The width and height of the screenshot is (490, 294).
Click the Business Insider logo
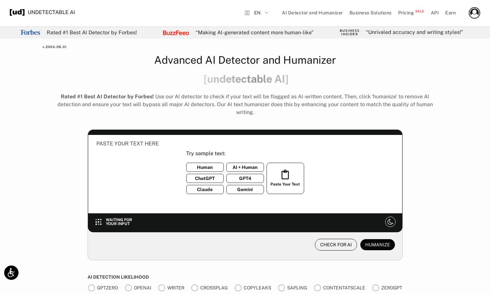click(x=350, y=32)
